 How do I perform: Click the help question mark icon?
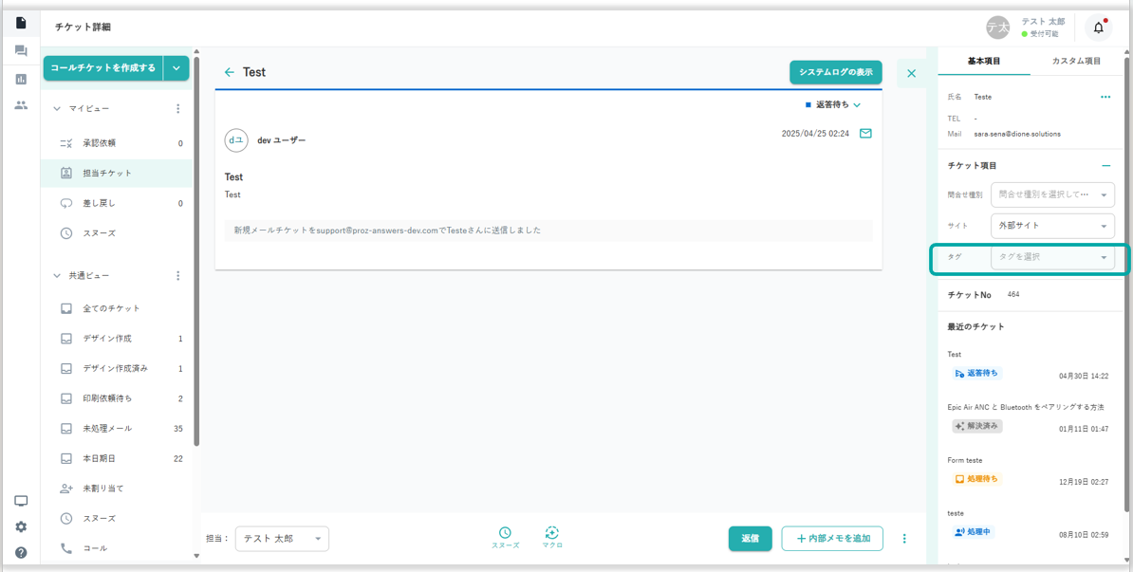[x=21, y=553]
